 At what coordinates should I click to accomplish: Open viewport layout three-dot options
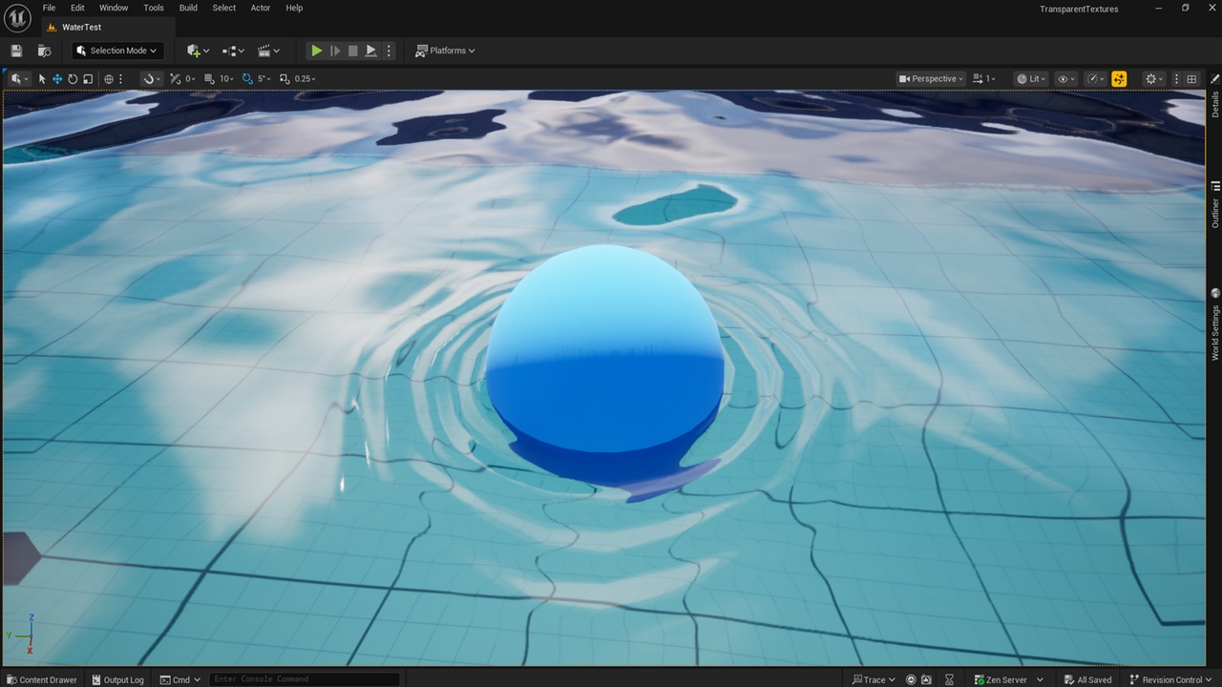[1176, 79]
